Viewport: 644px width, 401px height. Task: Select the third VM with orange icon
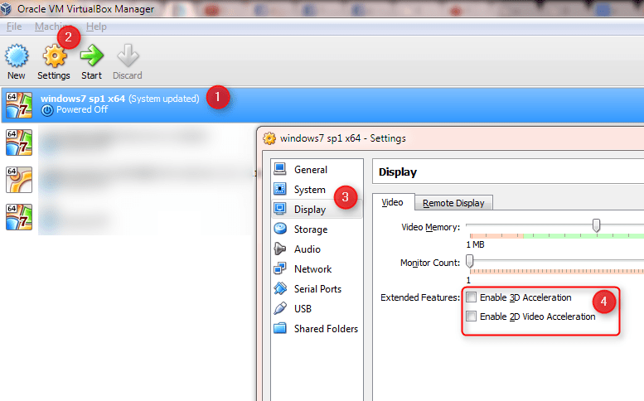19,180
